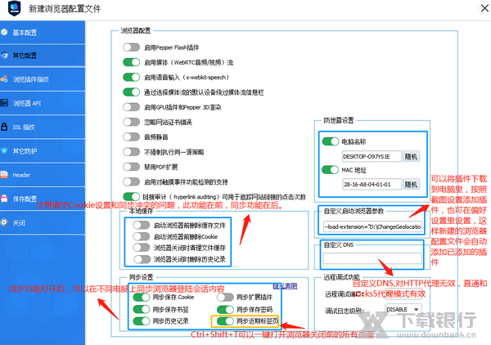Go to the 其它防护 tab
Image resolution: width=491 pixels, height=345 pixels.
(x=25, y=151)
